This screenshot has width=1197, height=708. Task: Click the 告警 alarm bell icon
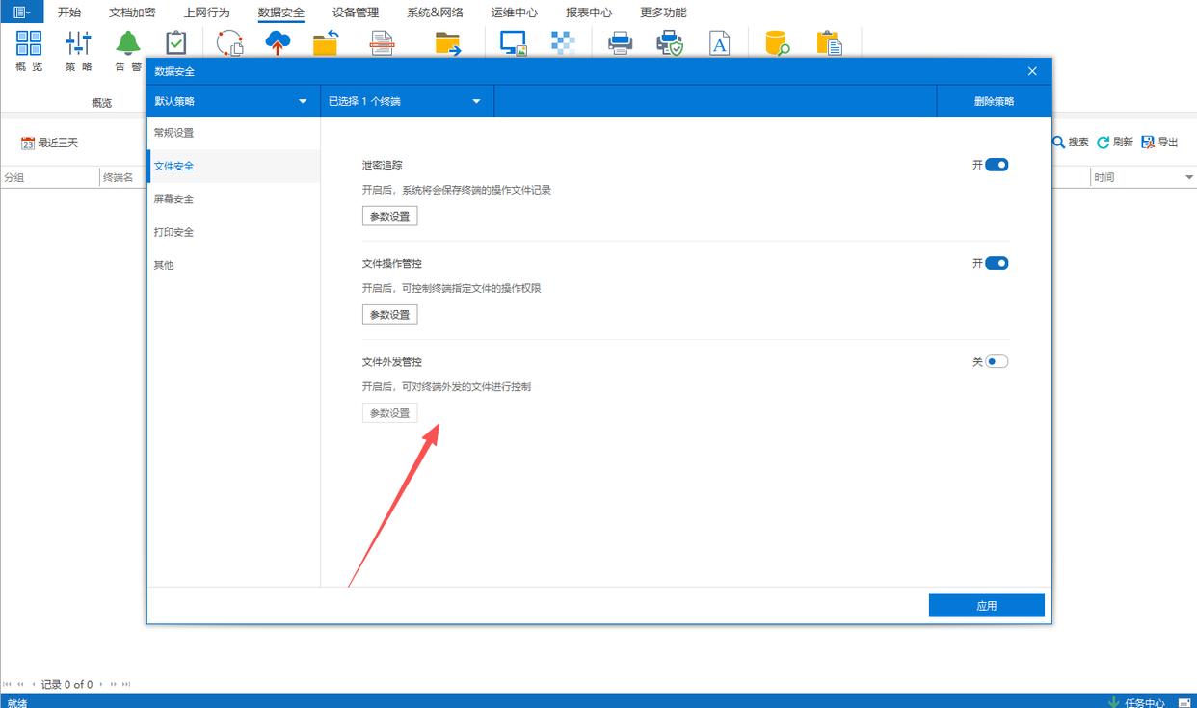(x=128, y=43)
